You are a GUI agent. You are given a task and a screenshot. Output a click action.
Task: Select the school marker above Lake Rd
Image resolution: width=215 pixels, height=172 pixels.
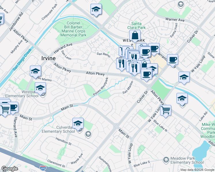pos(182,99)
